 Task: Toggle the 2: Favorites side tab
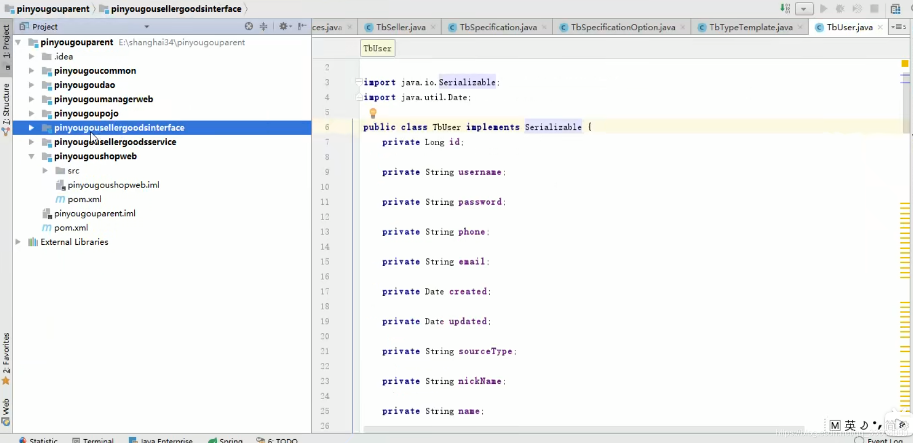coord(6,359)
